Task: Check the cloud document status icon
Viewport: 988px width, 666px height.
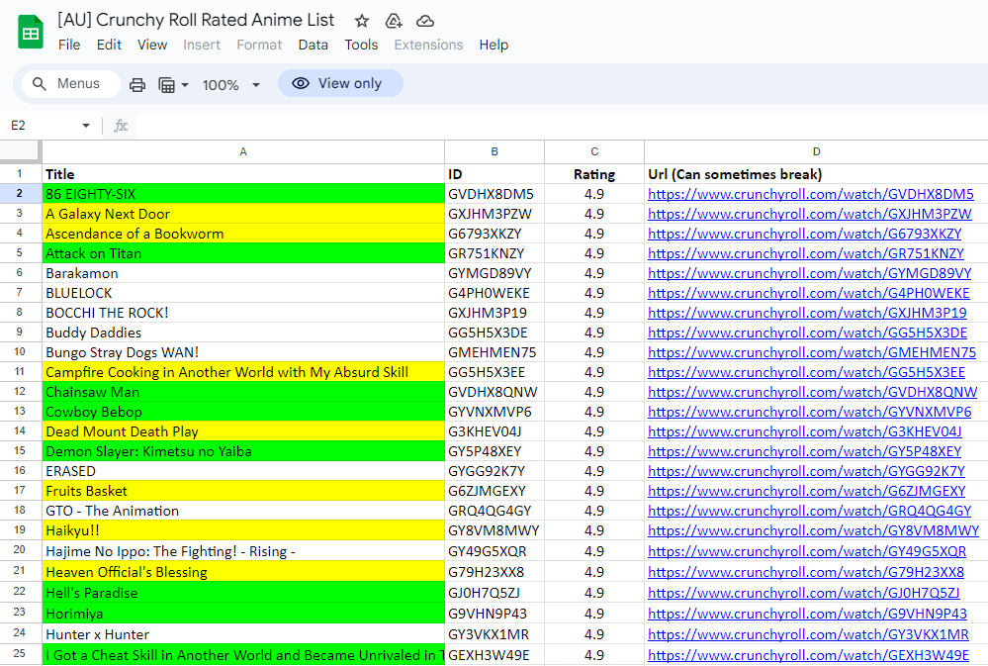Action: pyautogui.click(x=425, y=21)
